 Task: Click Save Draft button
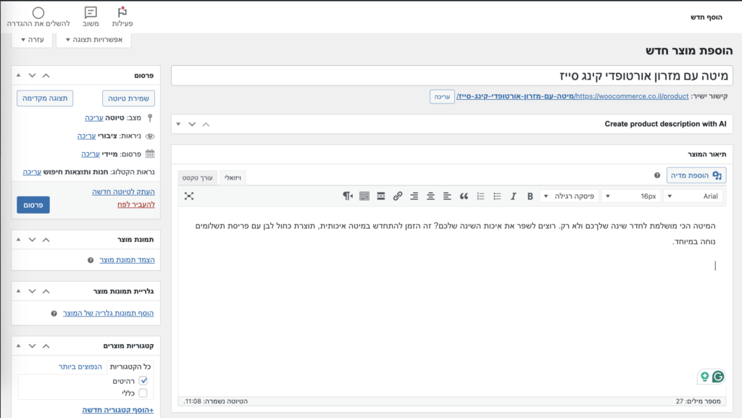129,99
